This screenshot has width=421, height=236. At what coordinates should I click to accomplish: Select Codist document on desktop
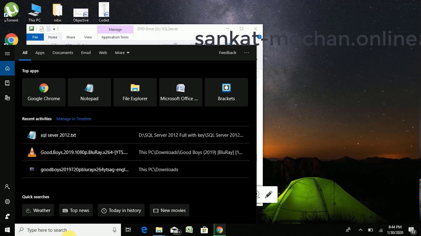pyautogui.click(x=104, y=12)
